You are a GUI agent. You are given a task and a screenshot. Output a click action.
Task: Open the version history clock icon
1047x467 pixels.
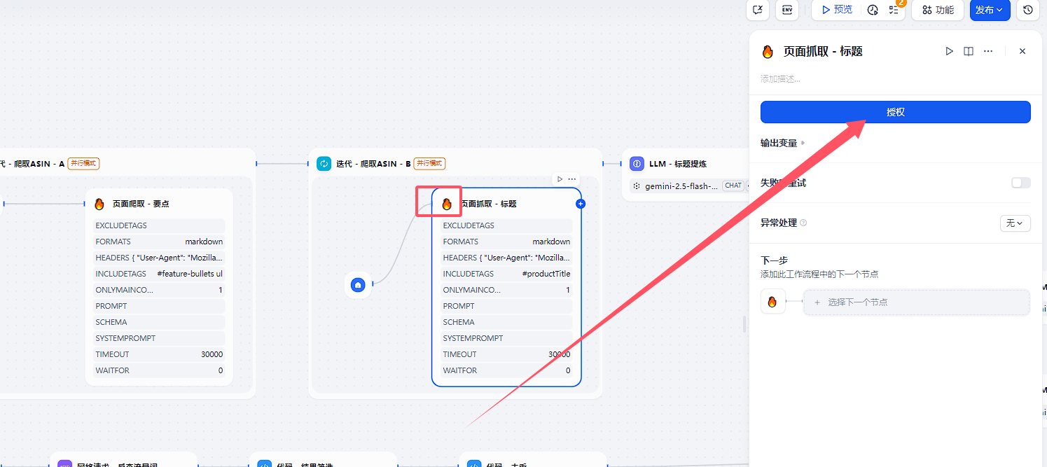point(1027,10)
